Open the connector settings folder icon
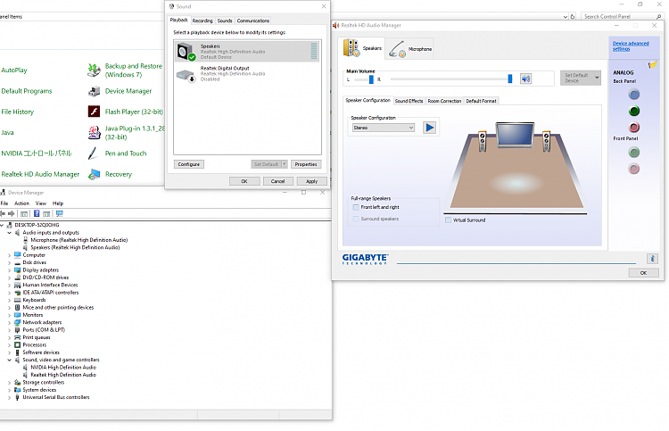This screenshot has height=431, width=669. coord(653,65)
